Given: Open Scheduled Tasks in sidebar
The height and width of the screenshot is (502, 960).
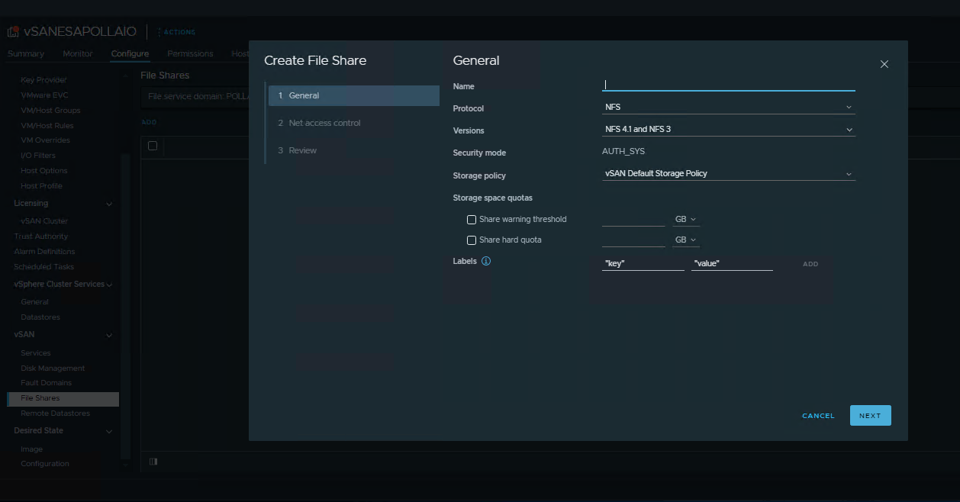Looking at the screenshot, I should [x=43, y=267].
